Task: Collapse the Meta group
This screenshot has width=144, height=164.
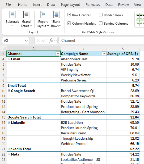Action: (x=9, y=154)
